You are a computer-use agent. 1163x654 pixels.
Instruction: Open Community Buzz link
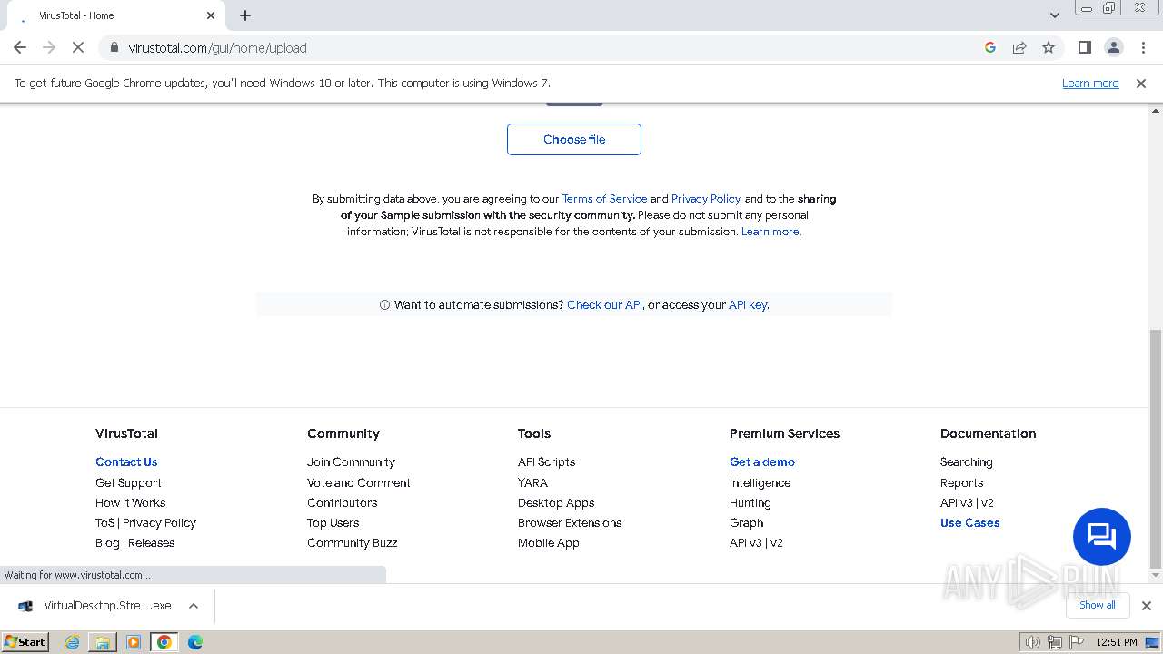352,542
